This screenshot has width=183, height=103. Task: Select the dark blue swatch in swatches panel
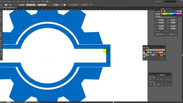(x=157, y=54)
